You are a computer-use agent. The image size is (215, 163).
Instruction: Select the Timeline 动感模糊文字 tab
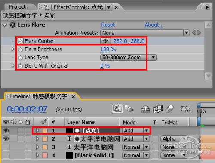click(x=38, y=96)
